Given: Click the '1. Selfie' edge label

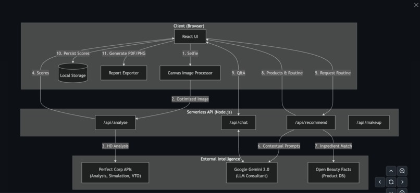Looking at the screenshot, I should [x=190, y=54].
